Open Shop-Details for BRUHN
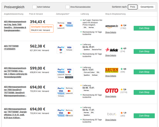 [111, 76]
